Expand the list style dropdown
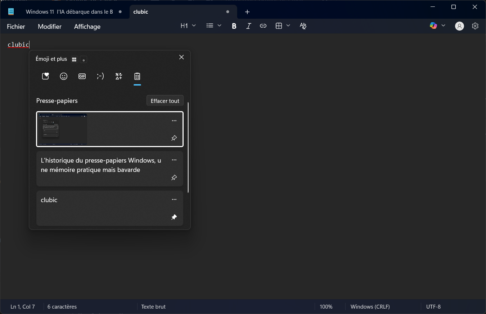Screen dimensions: 486x314 (x=214, y=26)
